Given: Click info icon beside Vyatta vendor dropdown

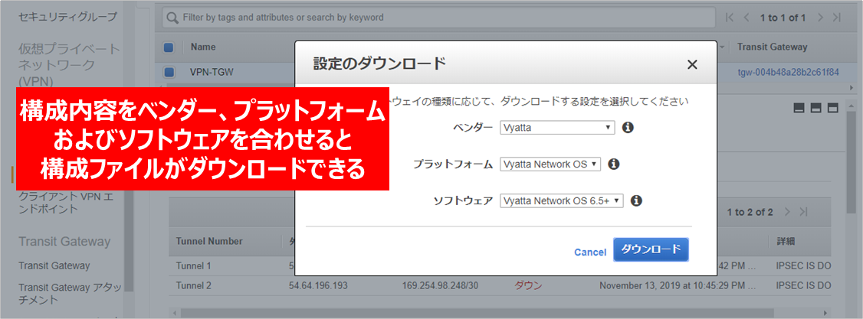Looking at the screenshot, I should tap(628, 127).
